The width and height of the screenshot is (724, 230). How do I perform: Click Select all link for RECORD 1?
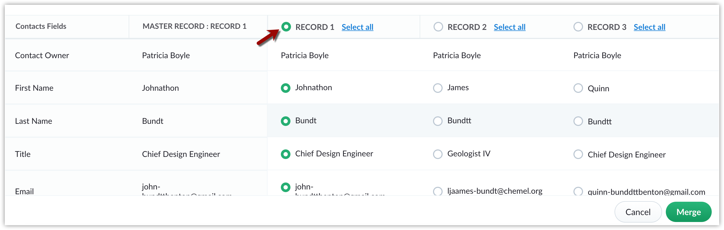(357, 27)
